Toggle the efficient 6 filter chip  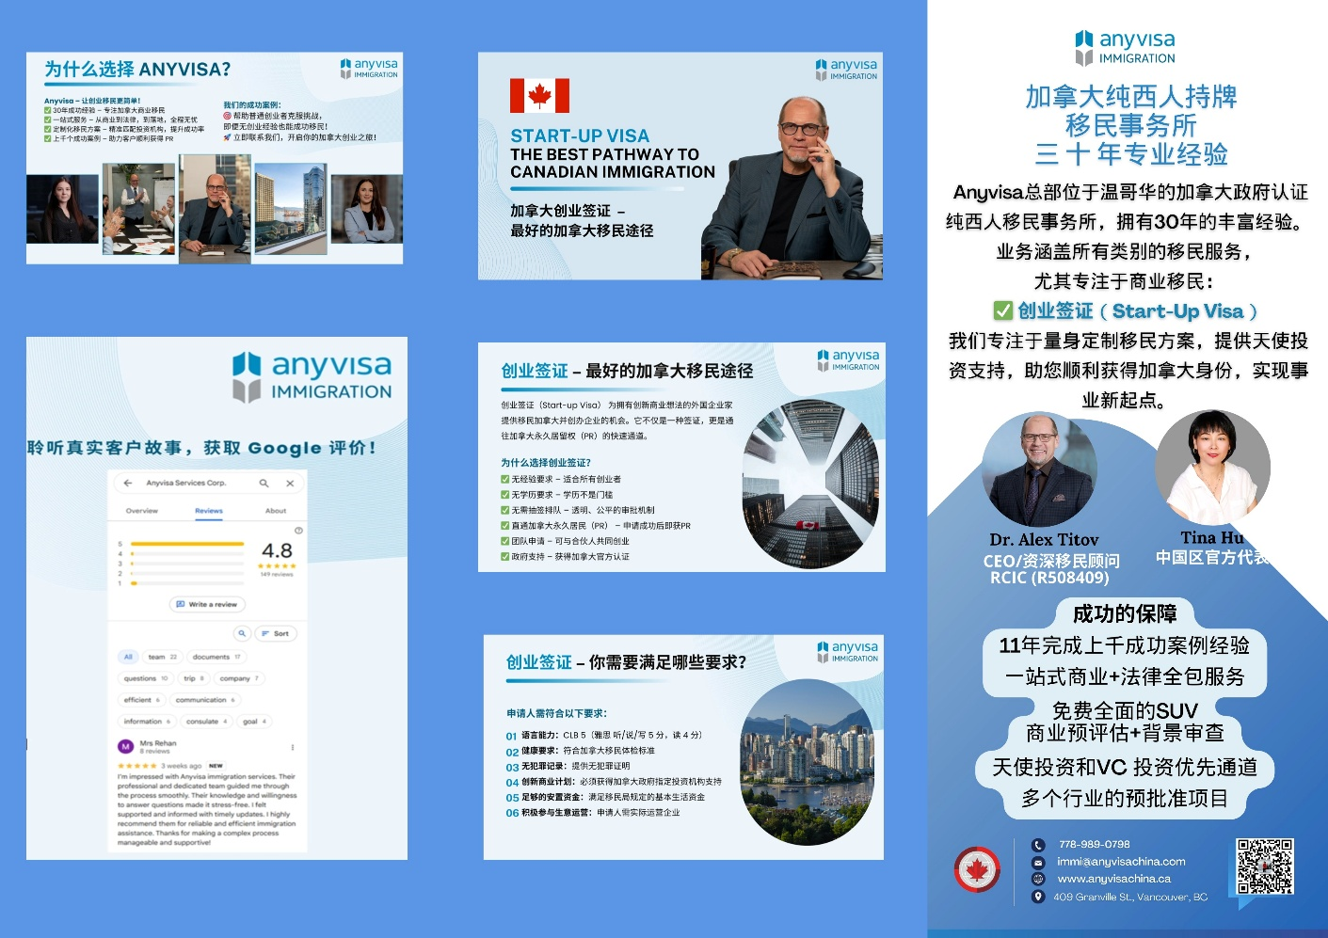142,700
